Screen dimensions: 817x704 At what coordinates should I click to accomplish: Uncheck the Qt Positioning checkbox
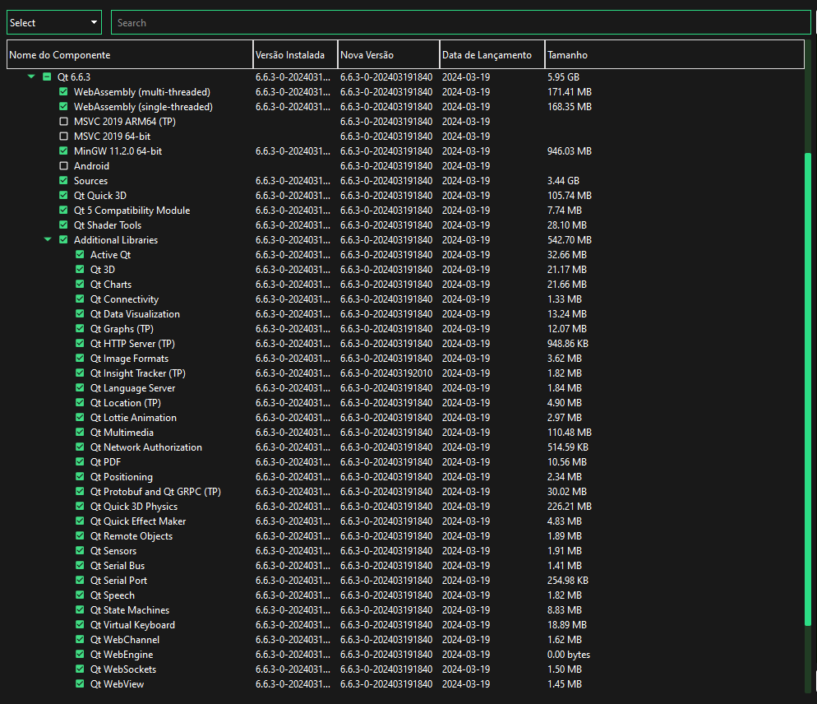(80, 477)
